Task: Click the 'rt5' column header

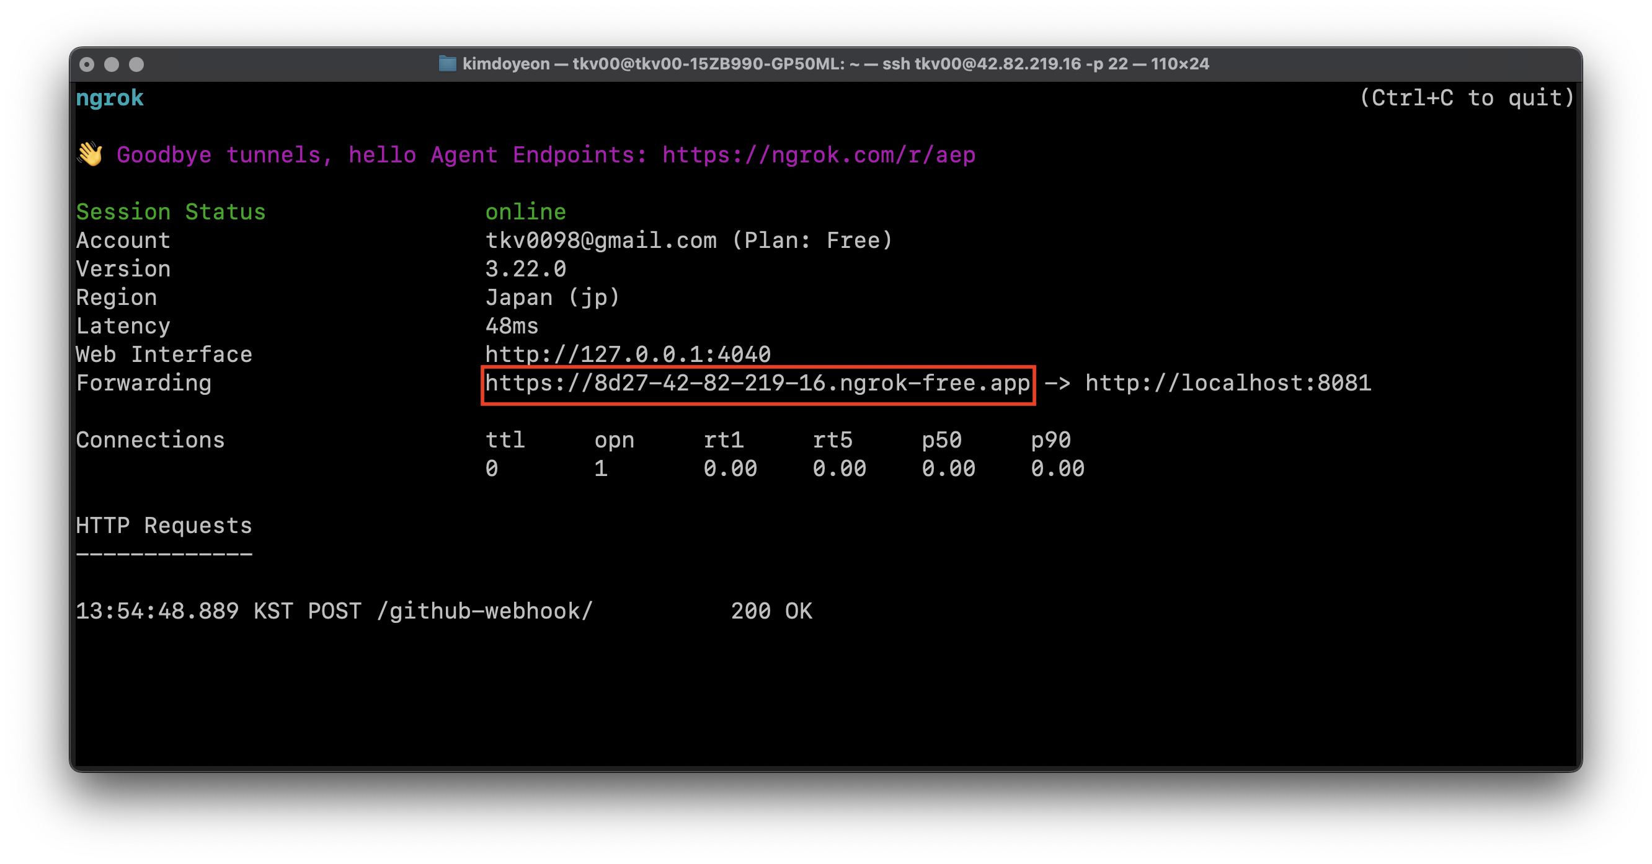Action: (x=832, y=439)
